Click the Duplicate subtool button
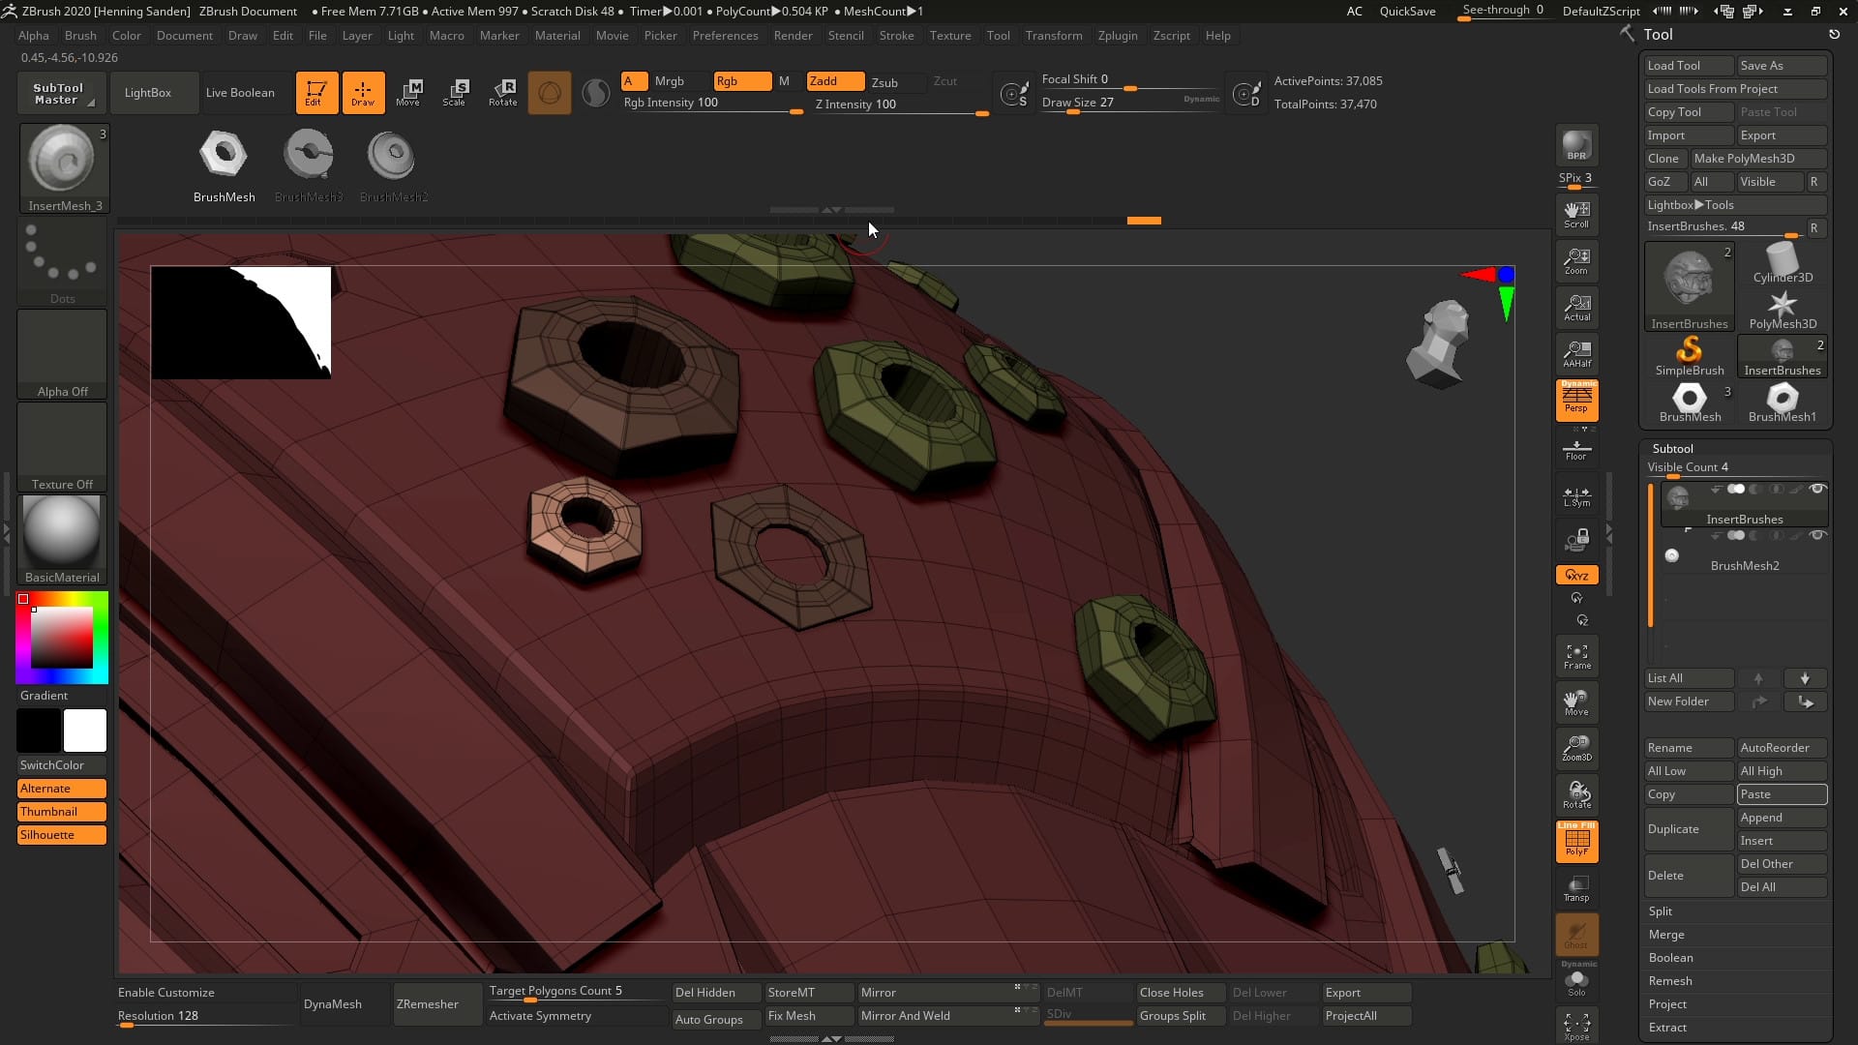 pos(1689,829)
